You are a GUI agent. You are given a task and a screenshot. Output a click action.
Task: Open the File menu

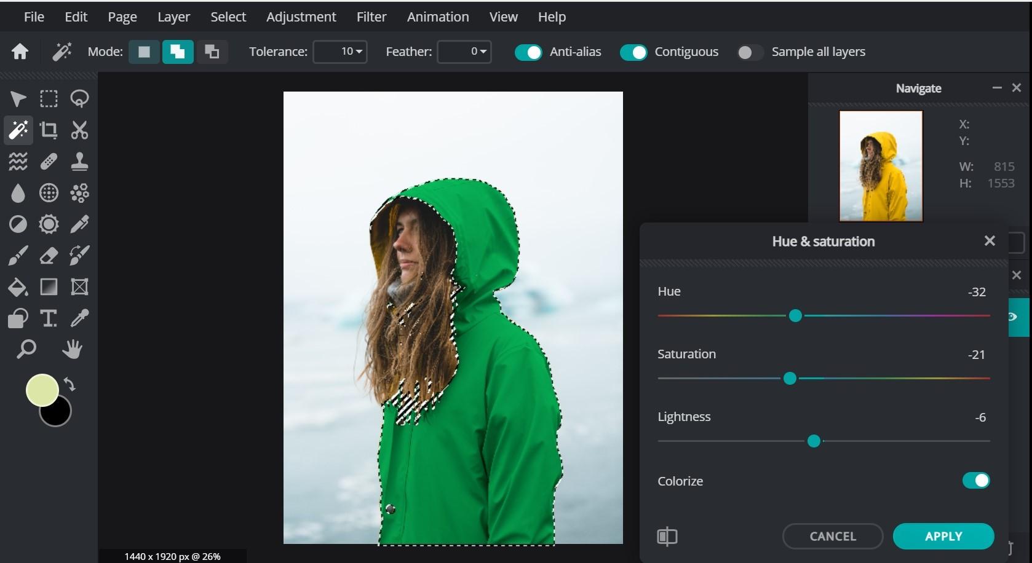coord(34,17)
